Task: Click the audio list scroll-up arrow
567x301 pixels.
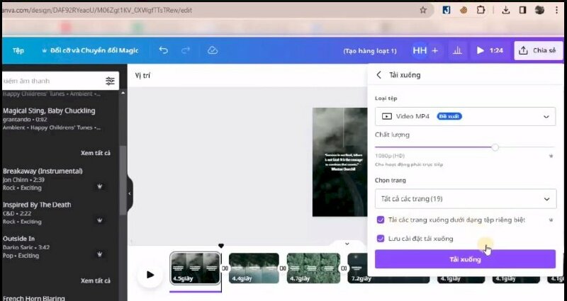Action: coord(123,93)
